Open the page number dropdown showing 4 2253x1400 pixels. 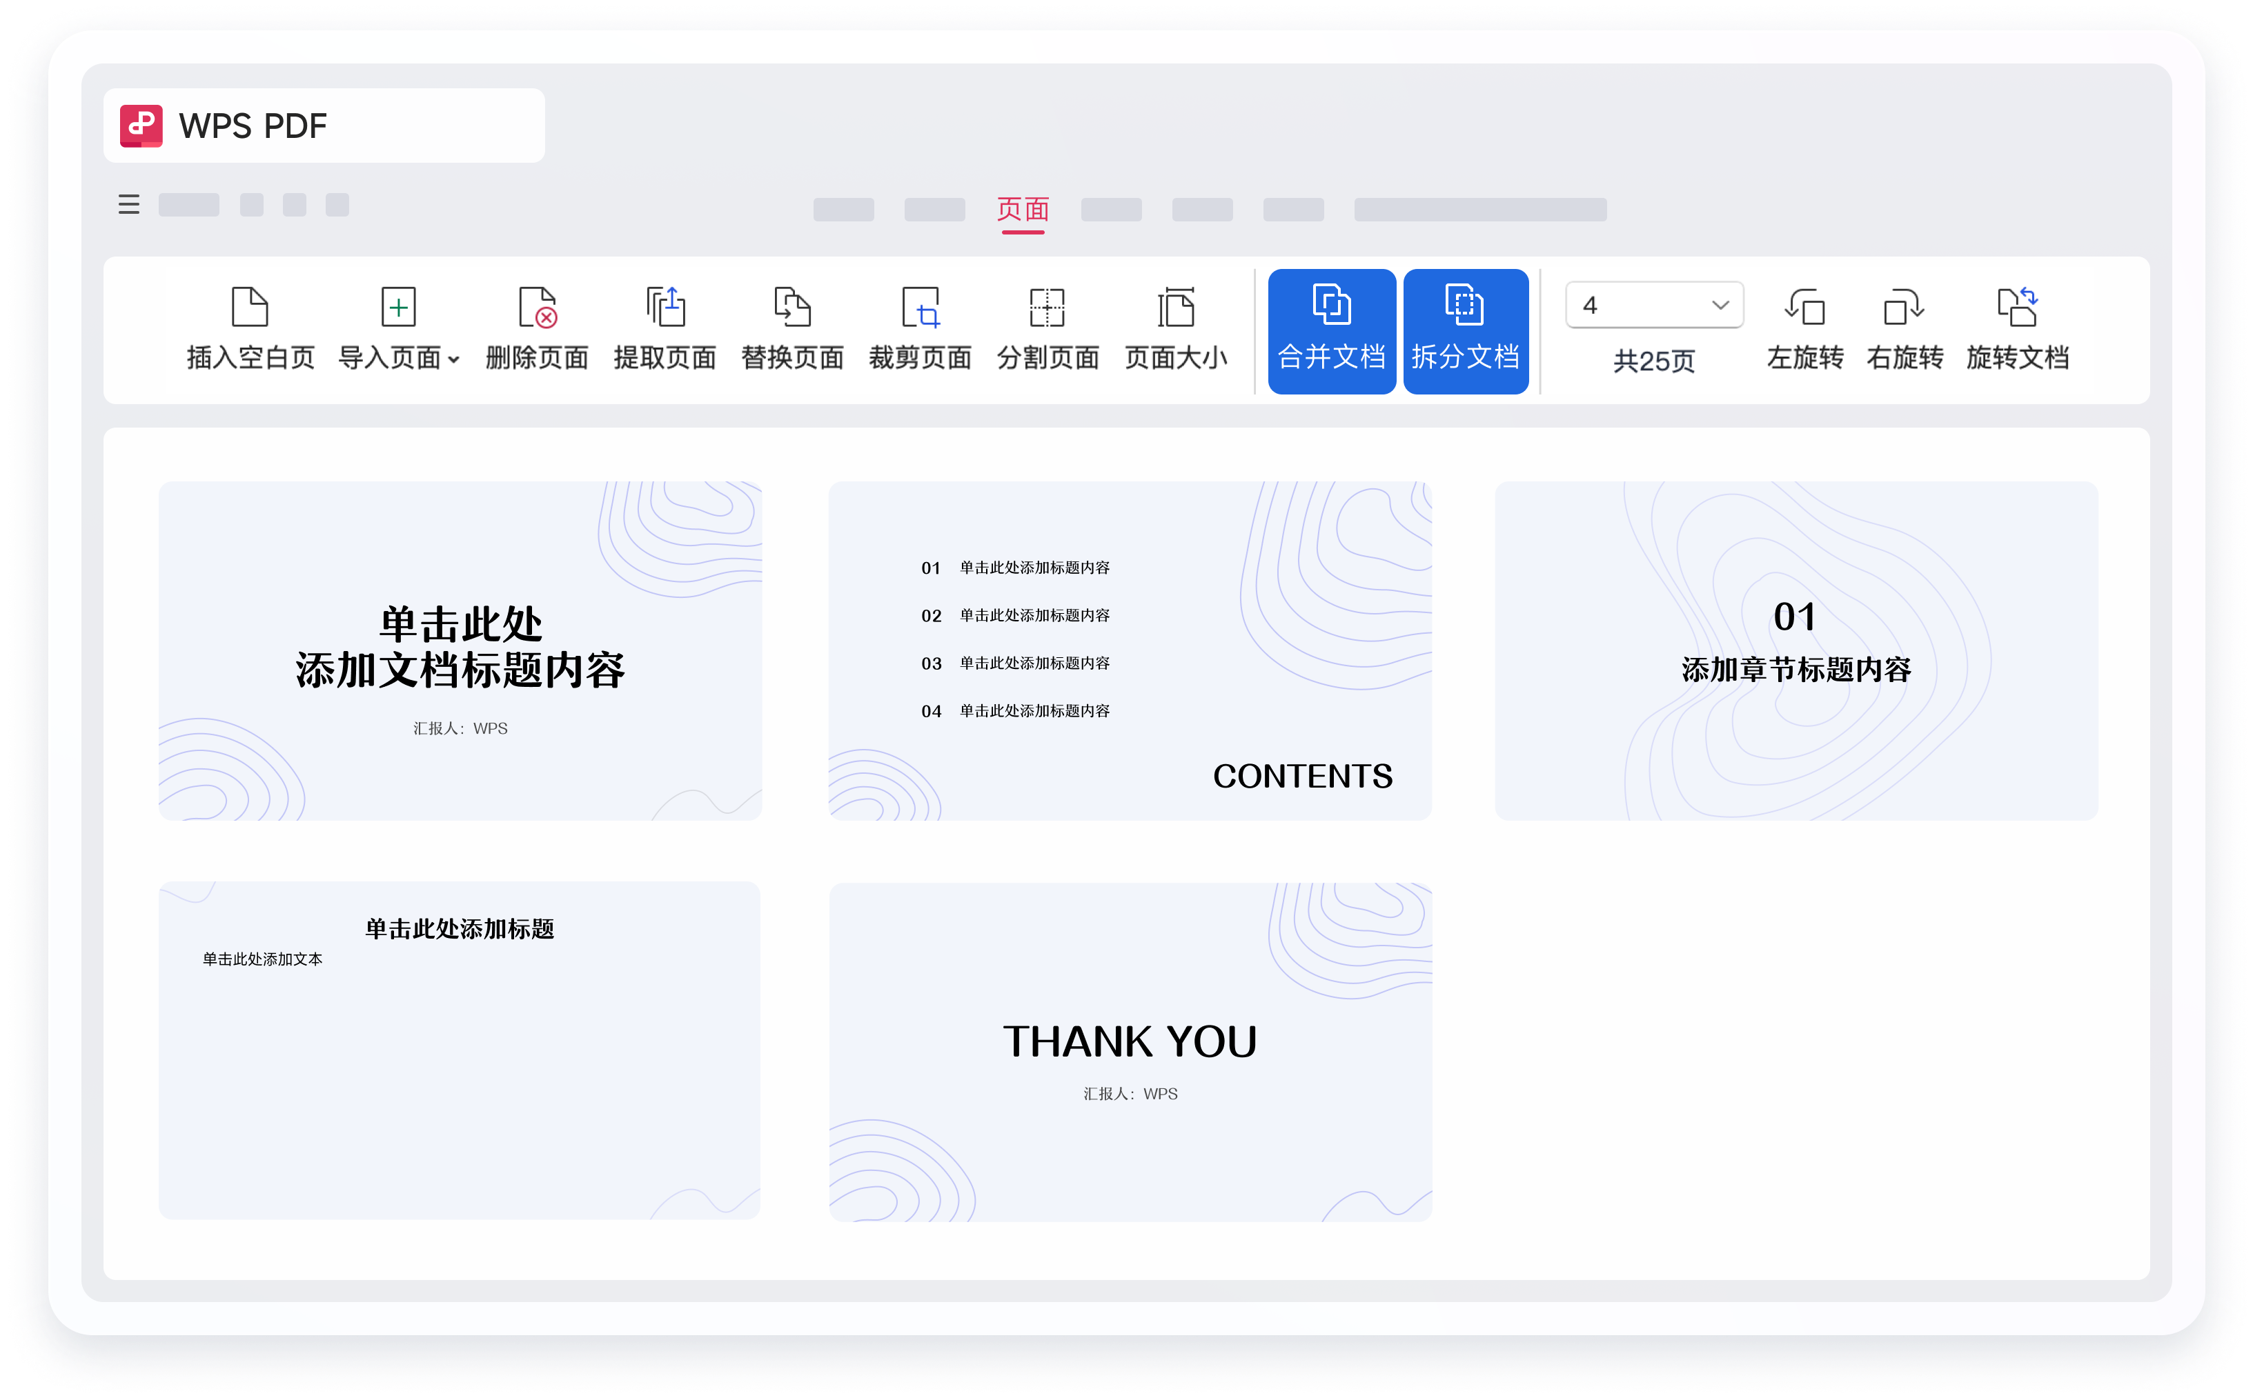(x=1655, y=306)
